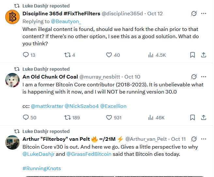Viewport: 214px width, 177px height.
Task: Bookmark the murray_nesbitt post
Action: pyautogui.click(x=192, y=117)
